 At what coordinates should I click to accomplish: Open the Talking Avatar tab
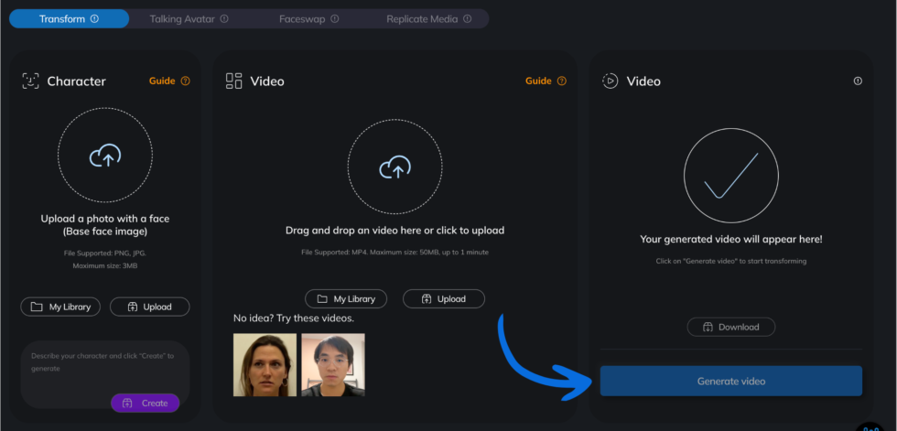[x=189, y=19]
